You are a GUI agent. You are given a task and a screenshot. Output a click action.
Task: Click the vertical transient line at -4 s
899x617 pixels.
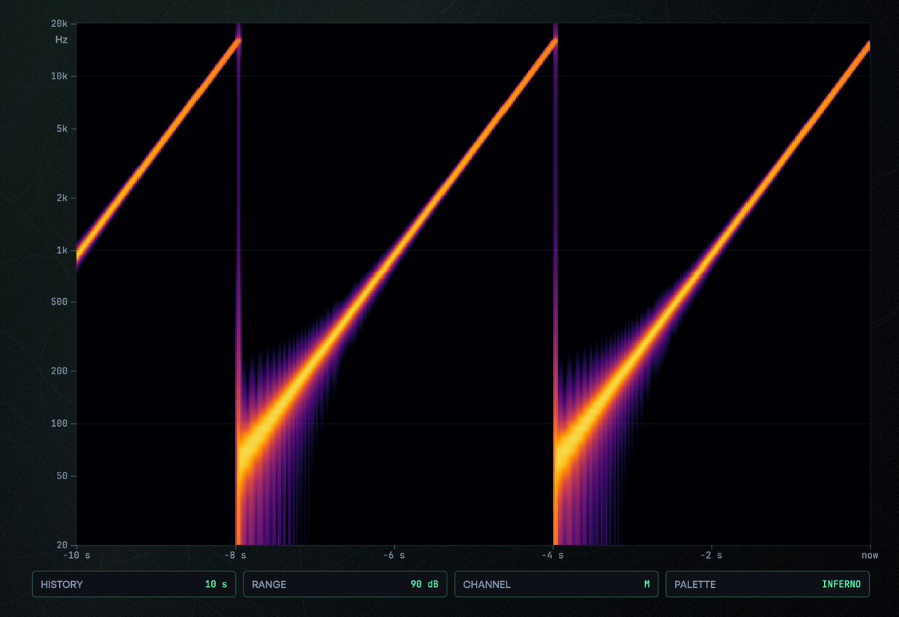pyautogui.click(x=556, y=284)
